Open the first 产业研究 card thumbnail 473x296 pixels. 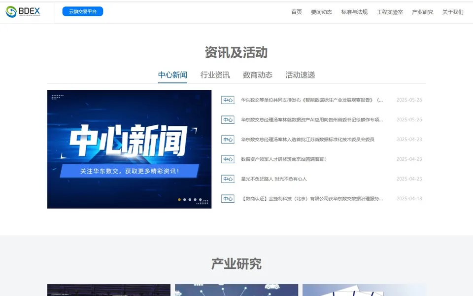[109, 290]
